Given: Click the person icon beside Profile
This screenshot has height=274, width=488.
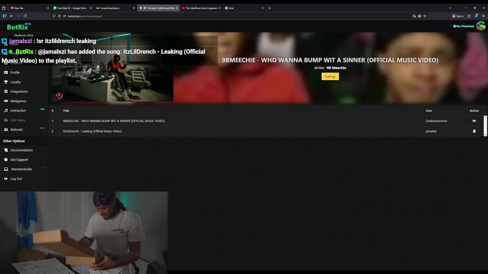Looking at the screenshot, I should [x=6, y=72].
